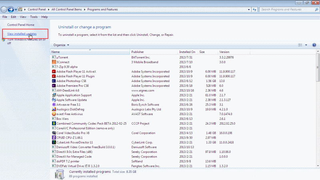Screen dimensions: 320x180
Task: Click the 7-Zip 9.30 alpha icon
Action: [x=54, y=67]
